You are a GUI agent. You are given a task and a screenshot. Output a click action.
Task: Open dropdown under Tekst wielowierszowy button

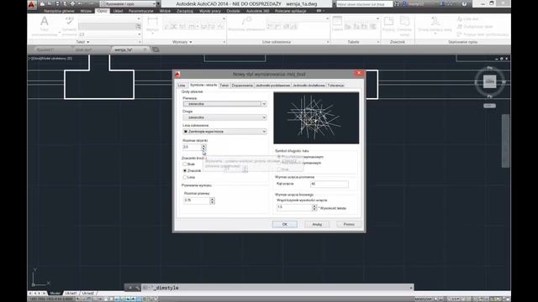point(60,32)
